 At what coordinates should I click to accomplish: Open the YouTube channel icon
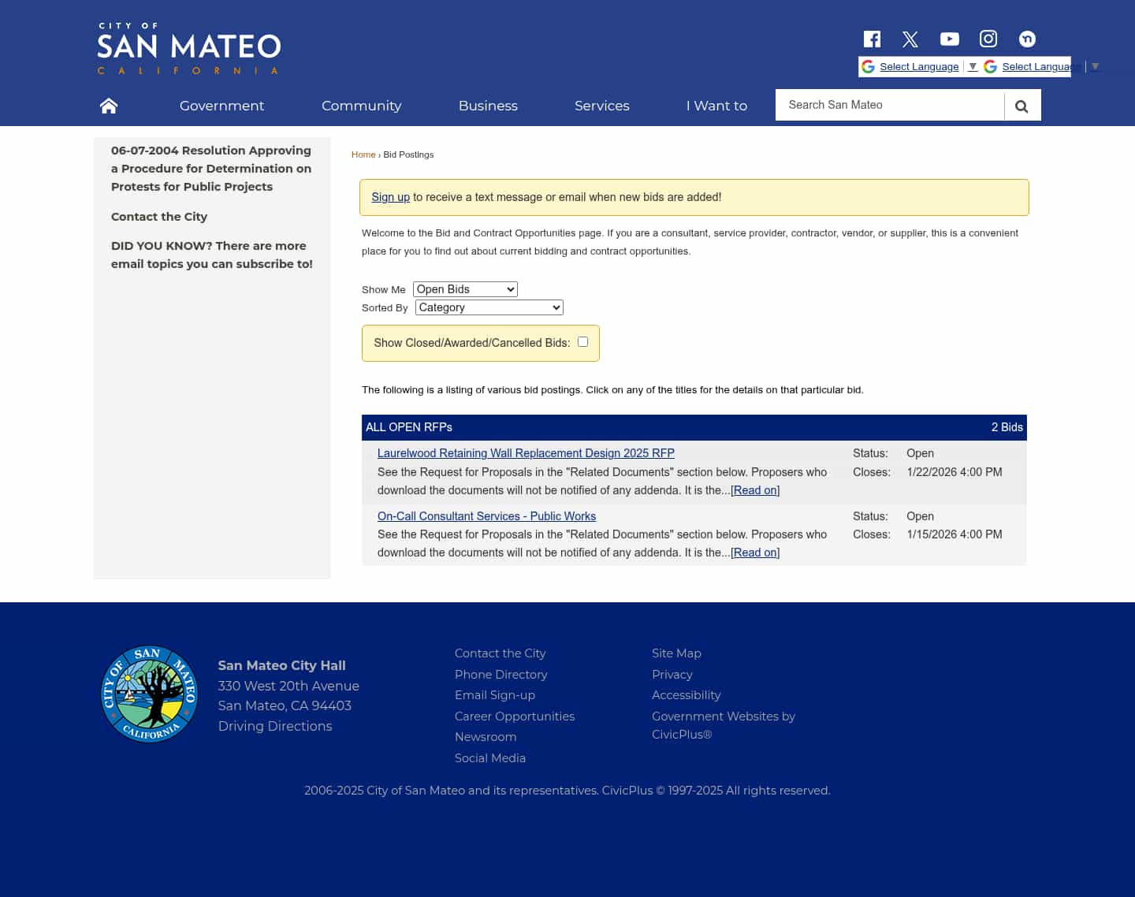(x=949, y=39)
